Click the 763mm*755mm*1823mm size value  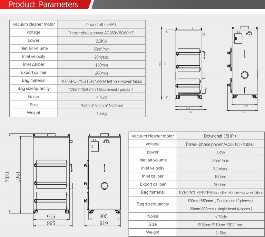coord(101,105)
